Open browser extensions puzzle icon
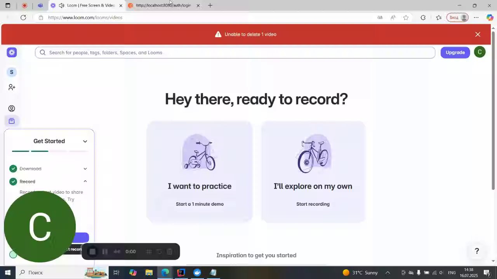 tap(423, 17)
